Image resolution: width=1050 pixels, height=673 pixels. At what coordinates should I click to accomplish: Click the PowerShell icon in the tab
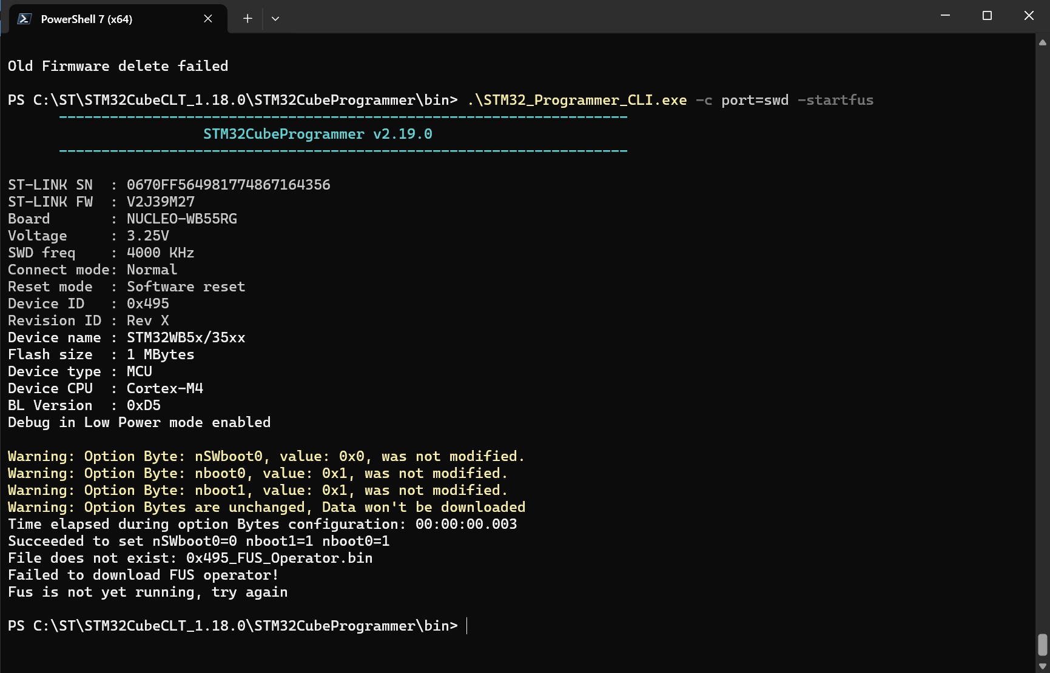[x=24, y=19]
